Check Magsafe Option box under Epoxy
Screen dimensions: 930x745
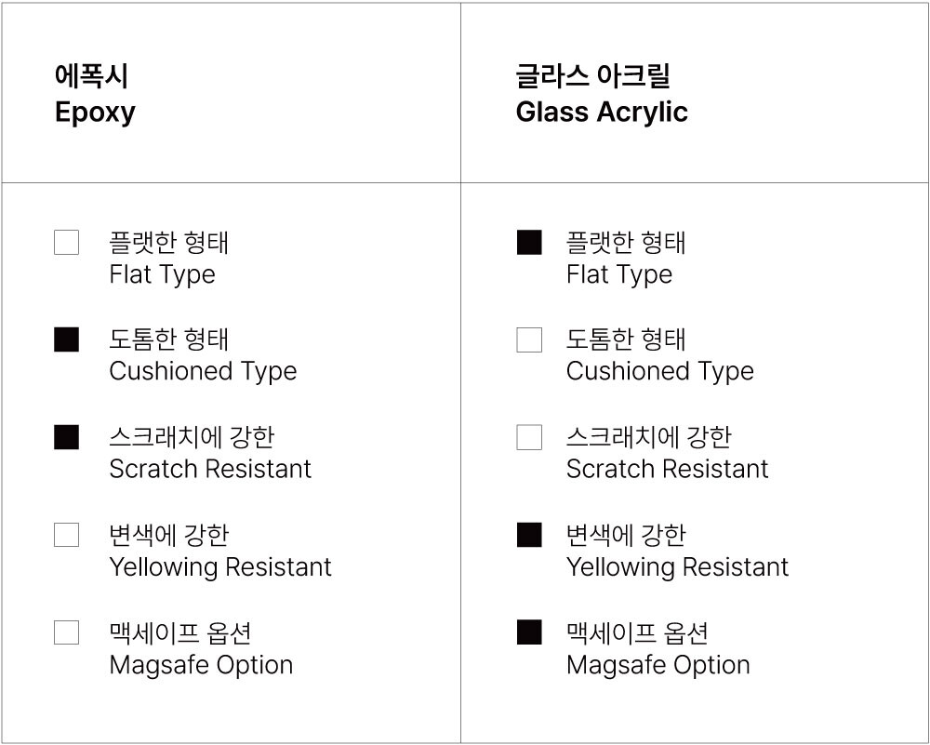pyautogui.click(x=66, y=632)
